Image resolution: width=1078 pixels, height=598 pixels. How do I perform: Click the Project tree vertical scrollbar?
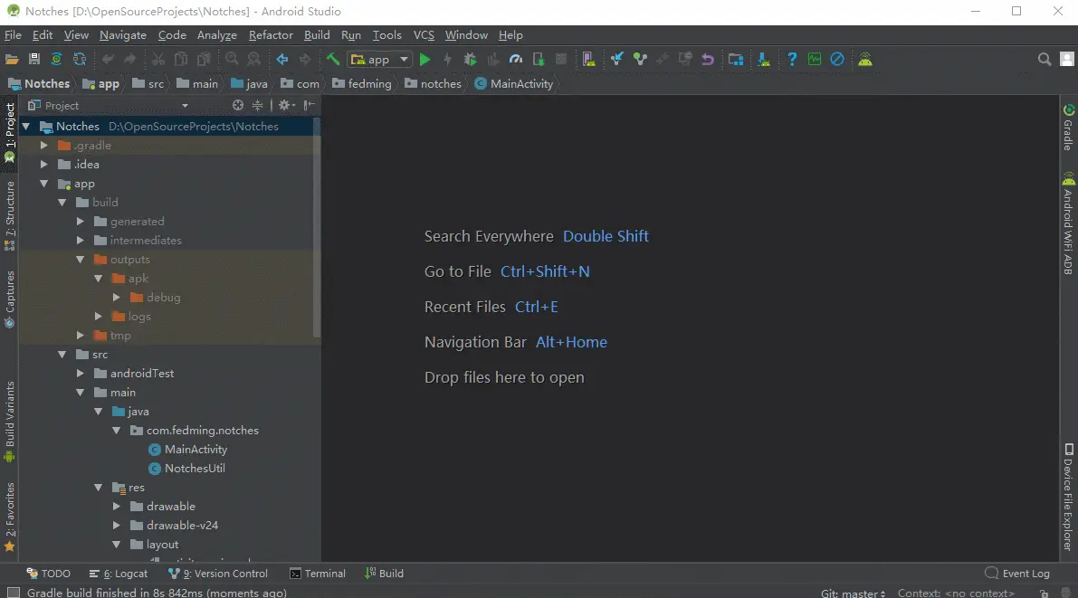click(x=316, y=227)
